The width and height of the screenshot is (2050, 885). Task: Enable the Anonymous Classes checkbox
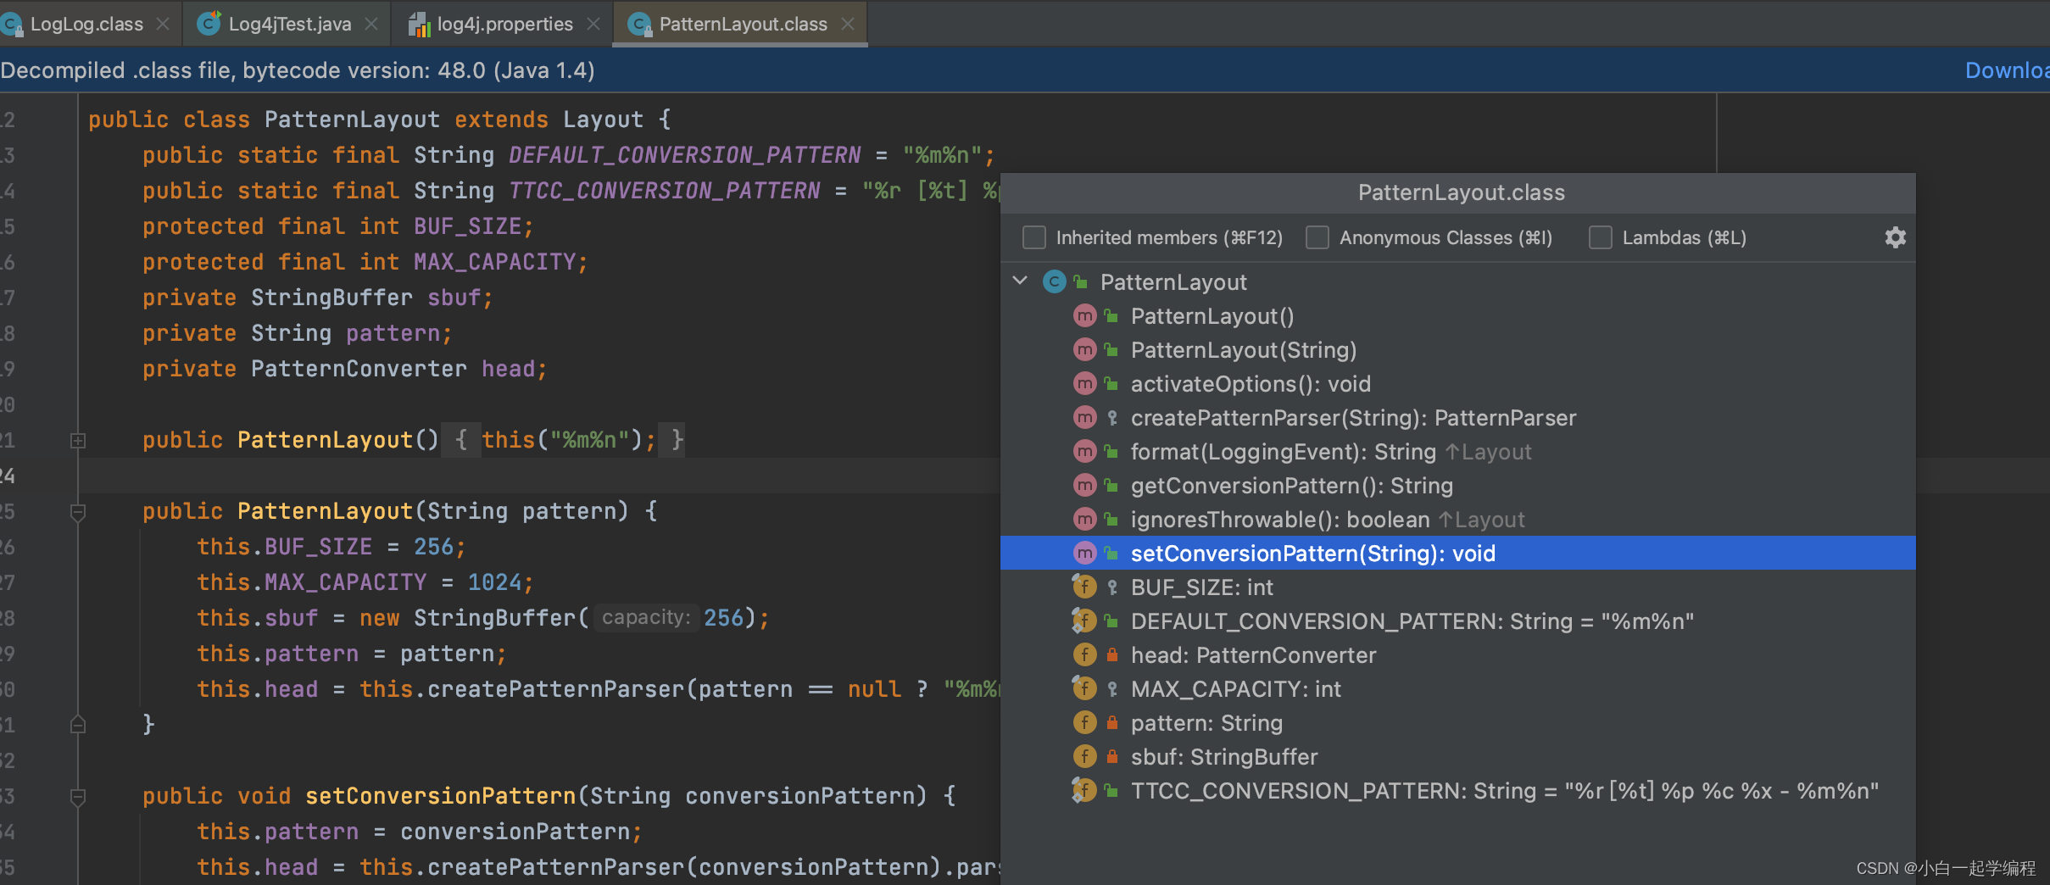pos(1317,237)
